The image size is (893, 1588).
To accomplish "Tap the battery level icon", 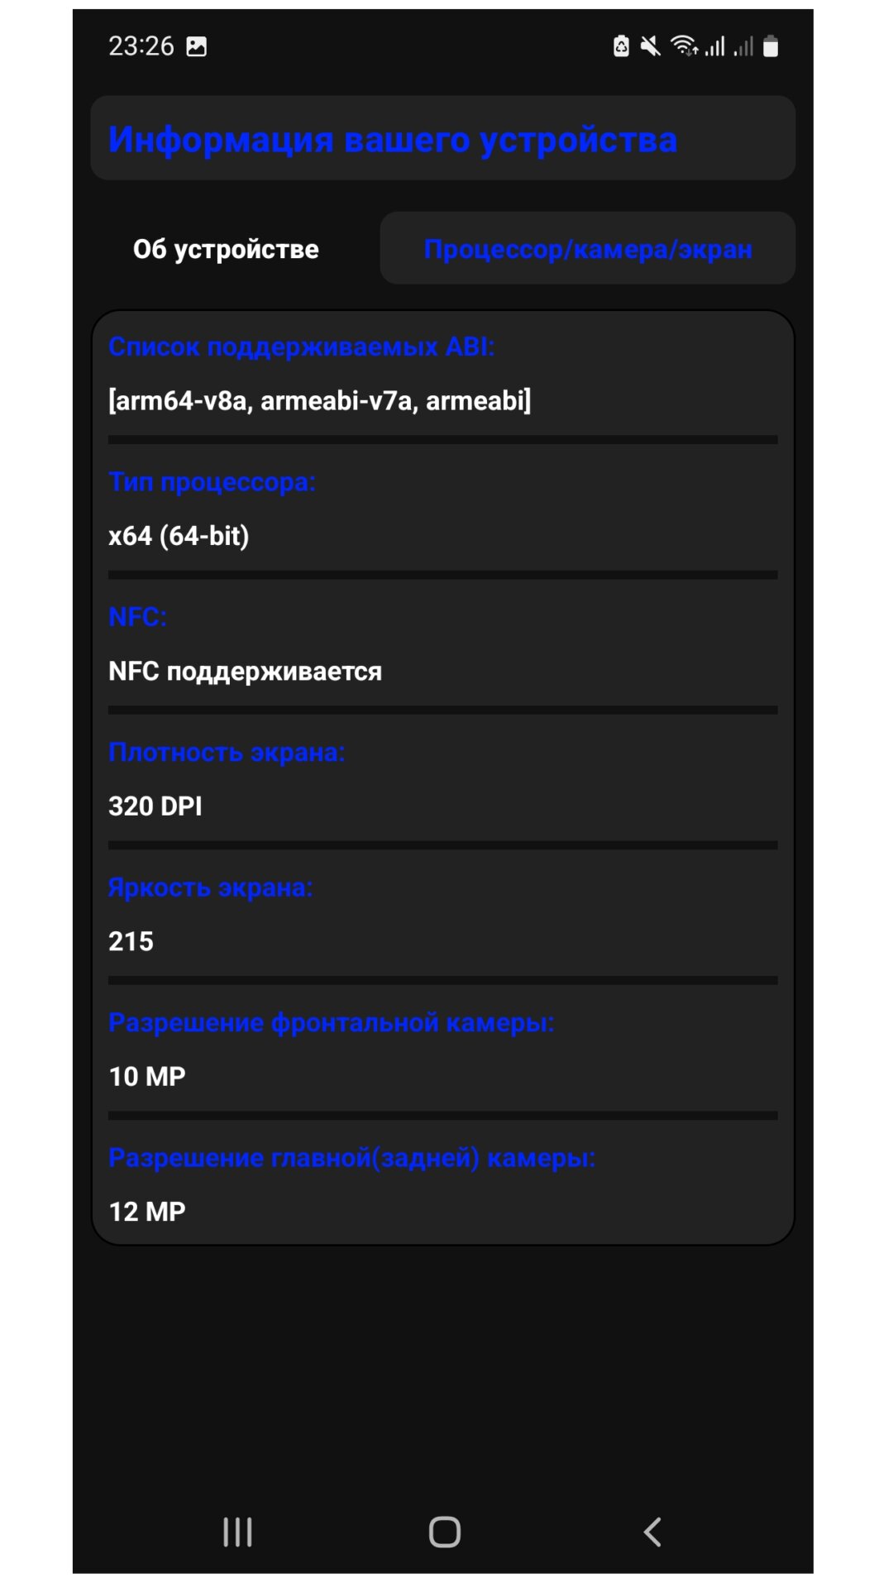I will tap(771, 46).
